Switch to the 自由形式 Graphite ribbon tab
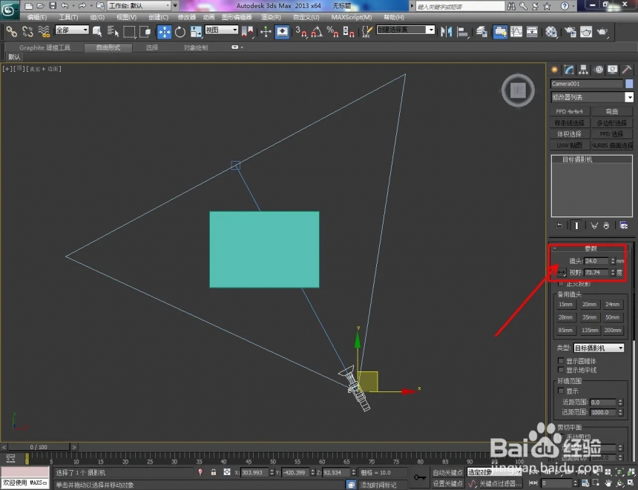638x490 pixels. (108, 47)
